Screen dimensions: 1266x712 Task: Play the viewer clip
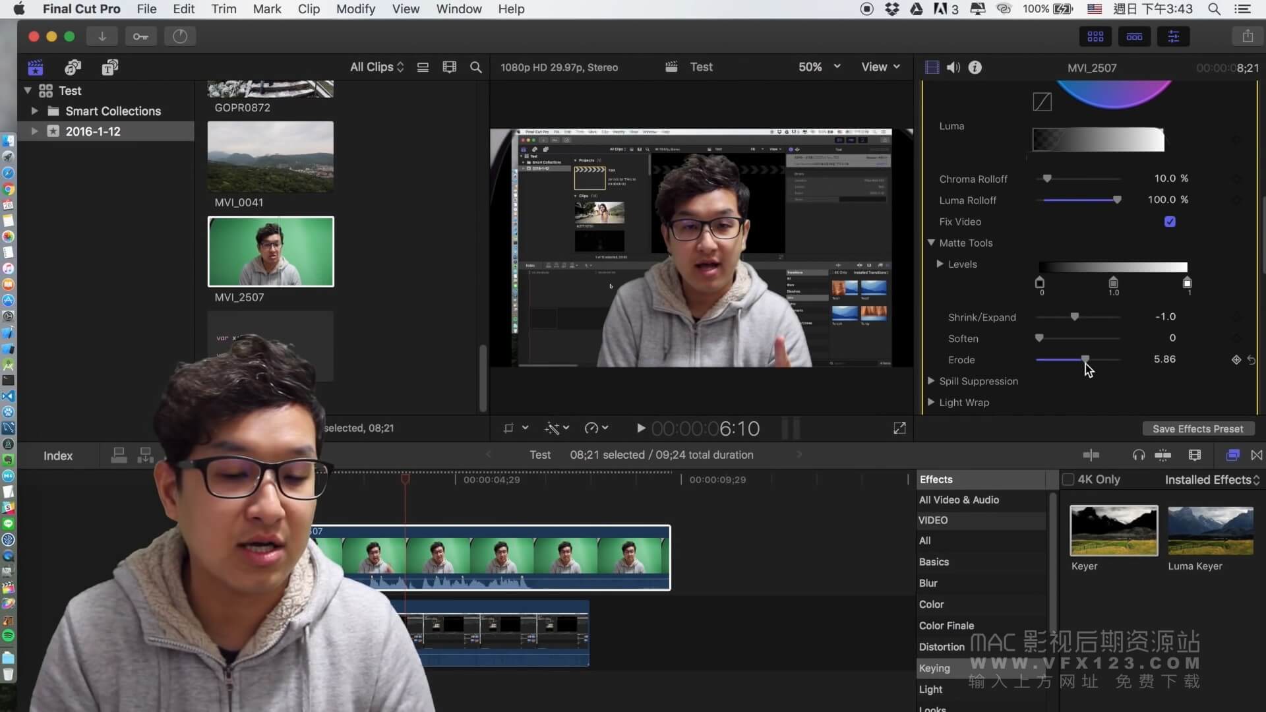click(640, 429)
